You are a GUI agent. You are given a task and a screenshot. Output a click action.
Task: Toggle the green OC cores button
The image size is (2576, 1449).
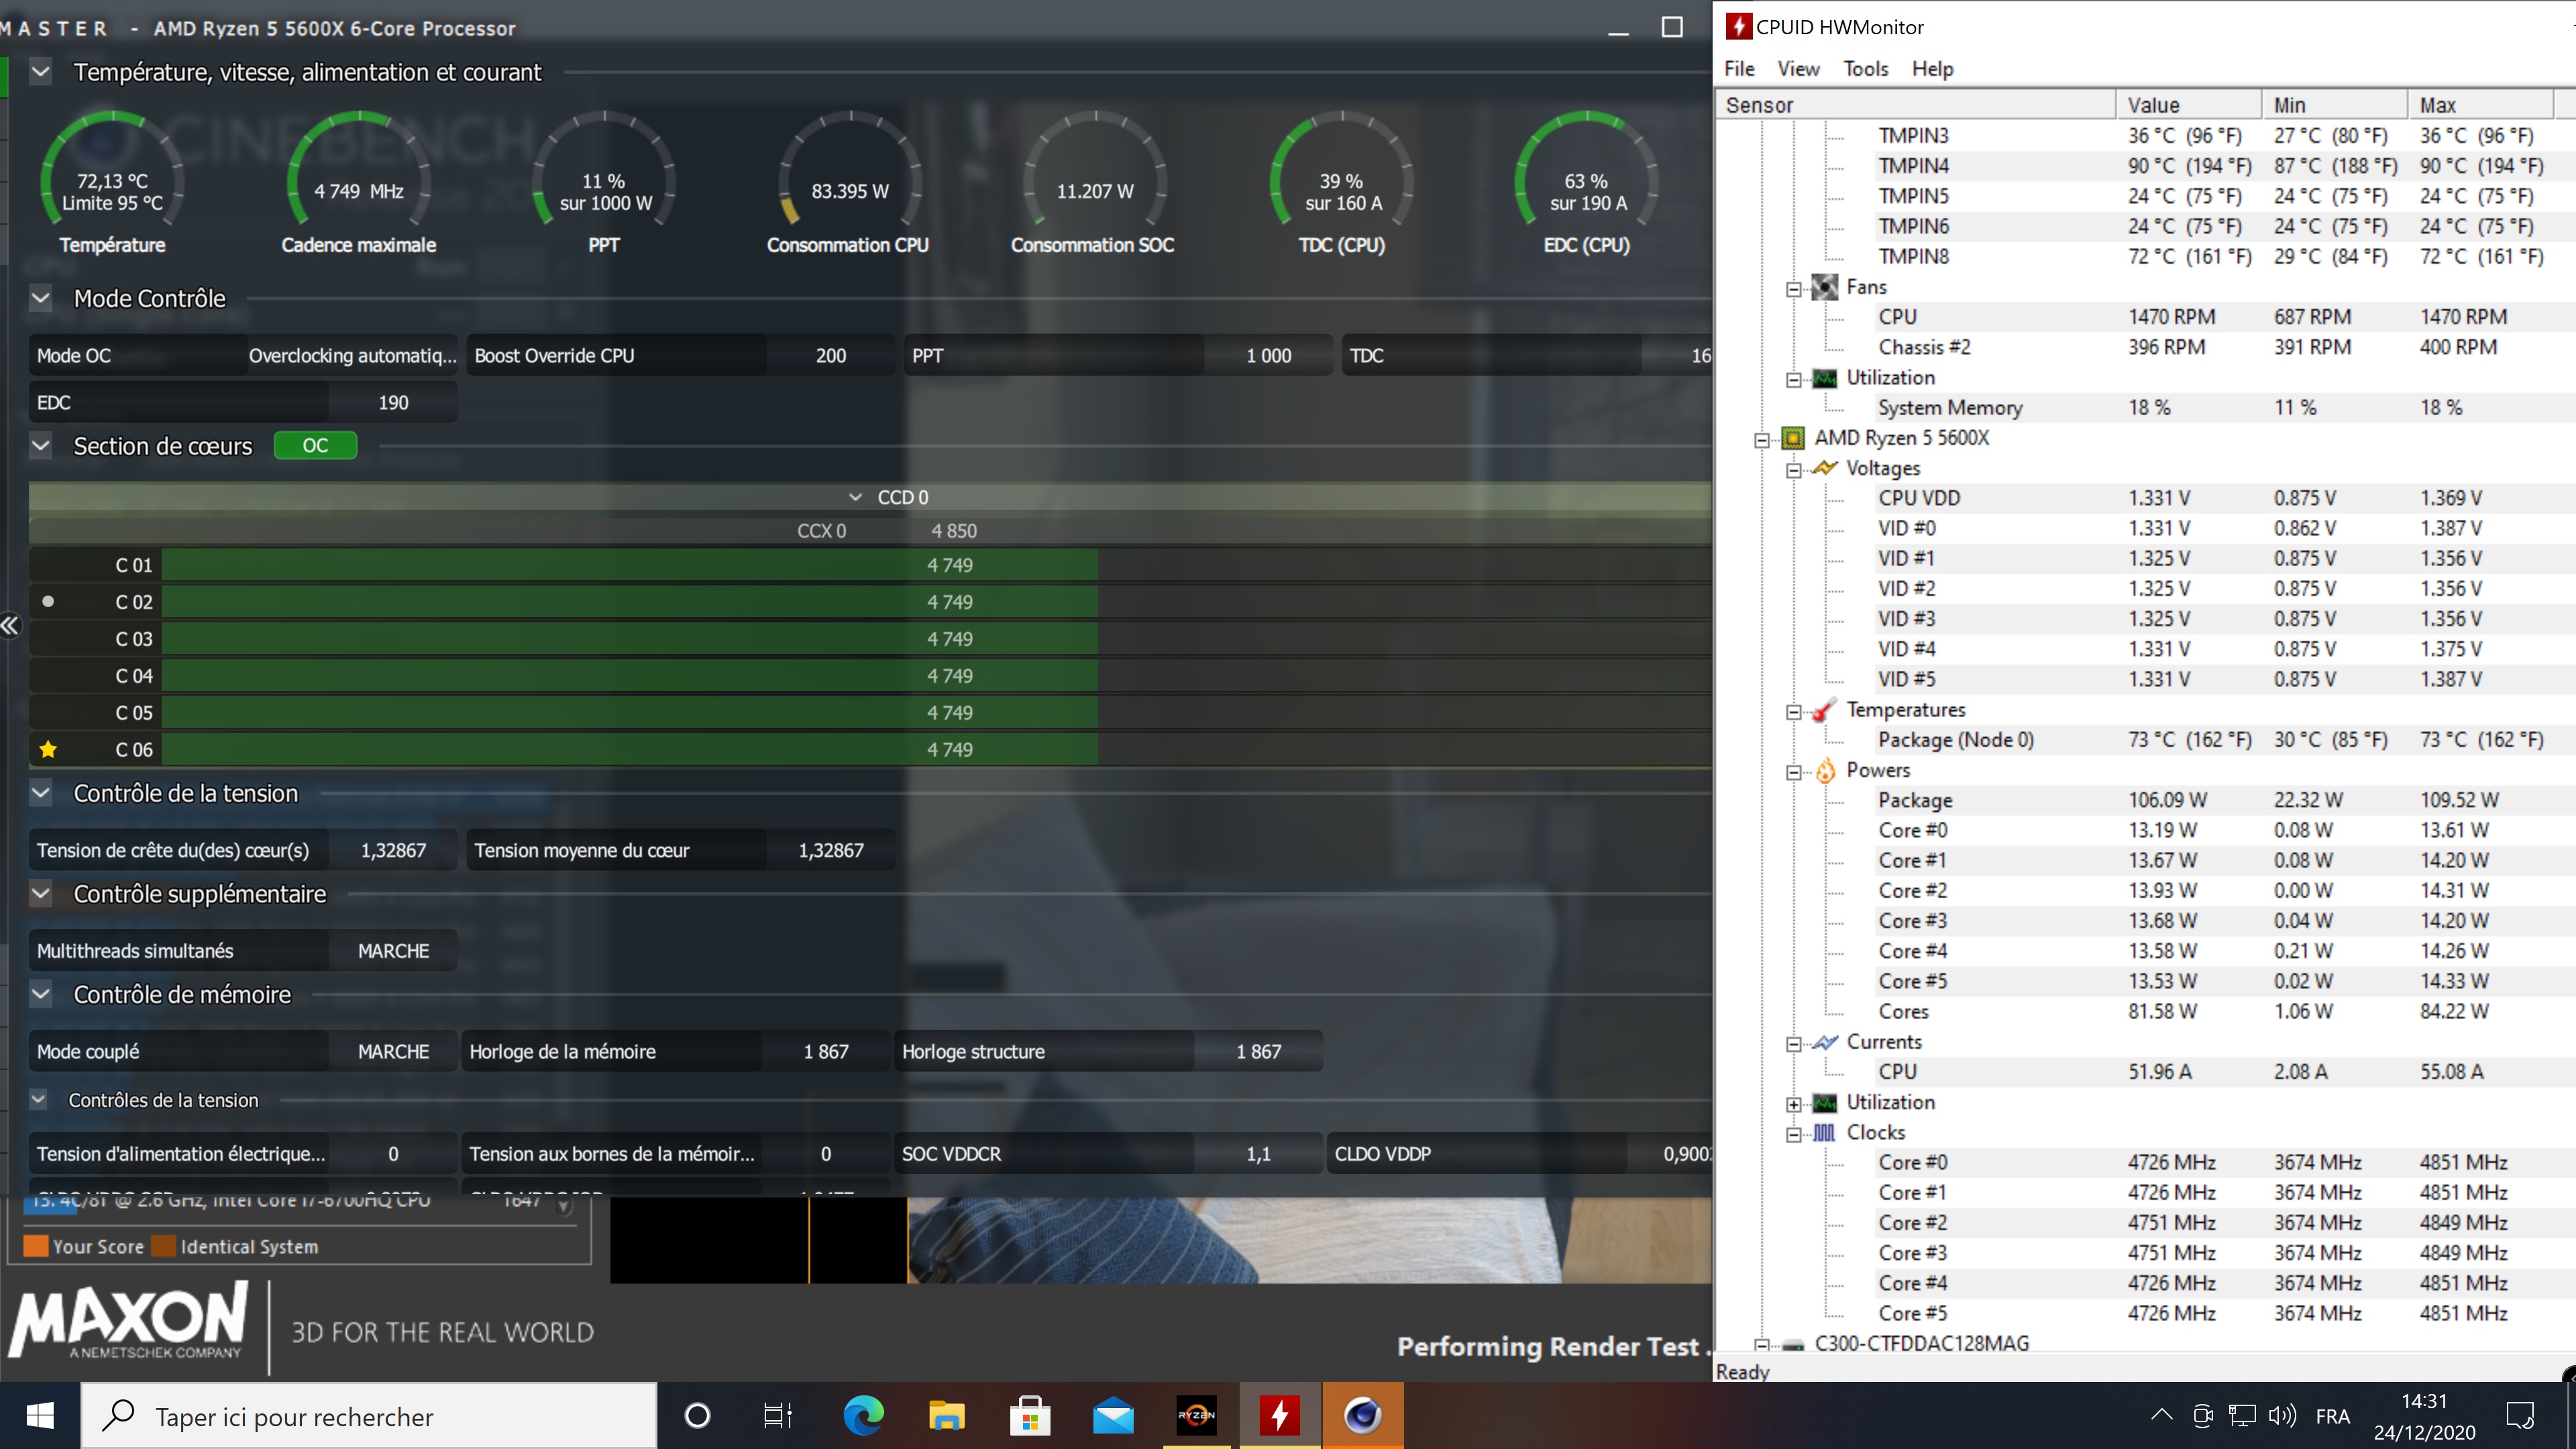(315, 446)
